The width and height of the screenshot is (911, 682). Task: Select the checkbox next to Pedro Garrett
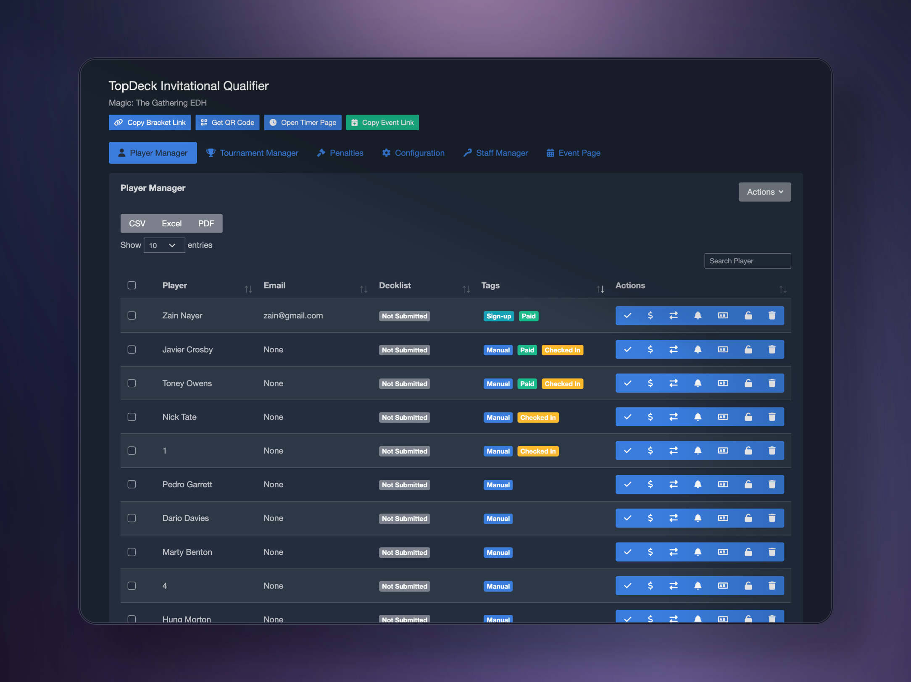pos(132,484)
